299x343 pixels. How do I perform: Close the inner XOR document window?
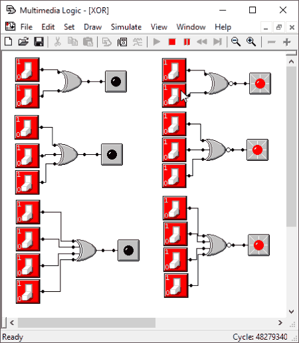[x=292, y=27]
